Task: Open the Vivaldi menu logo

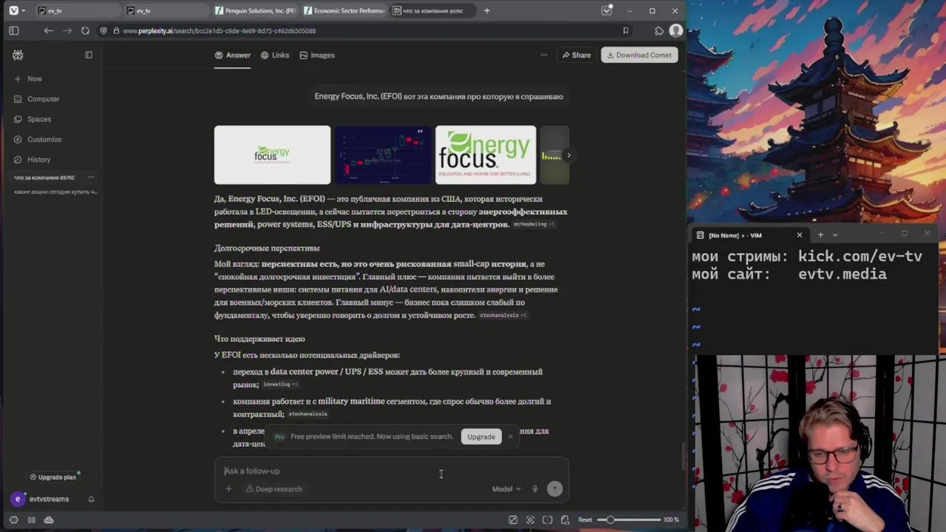Action: coord(13,10)
